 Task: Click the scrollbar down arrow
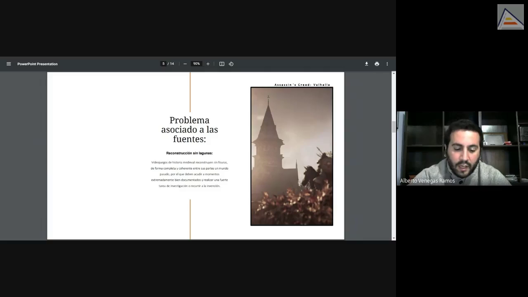394,238
